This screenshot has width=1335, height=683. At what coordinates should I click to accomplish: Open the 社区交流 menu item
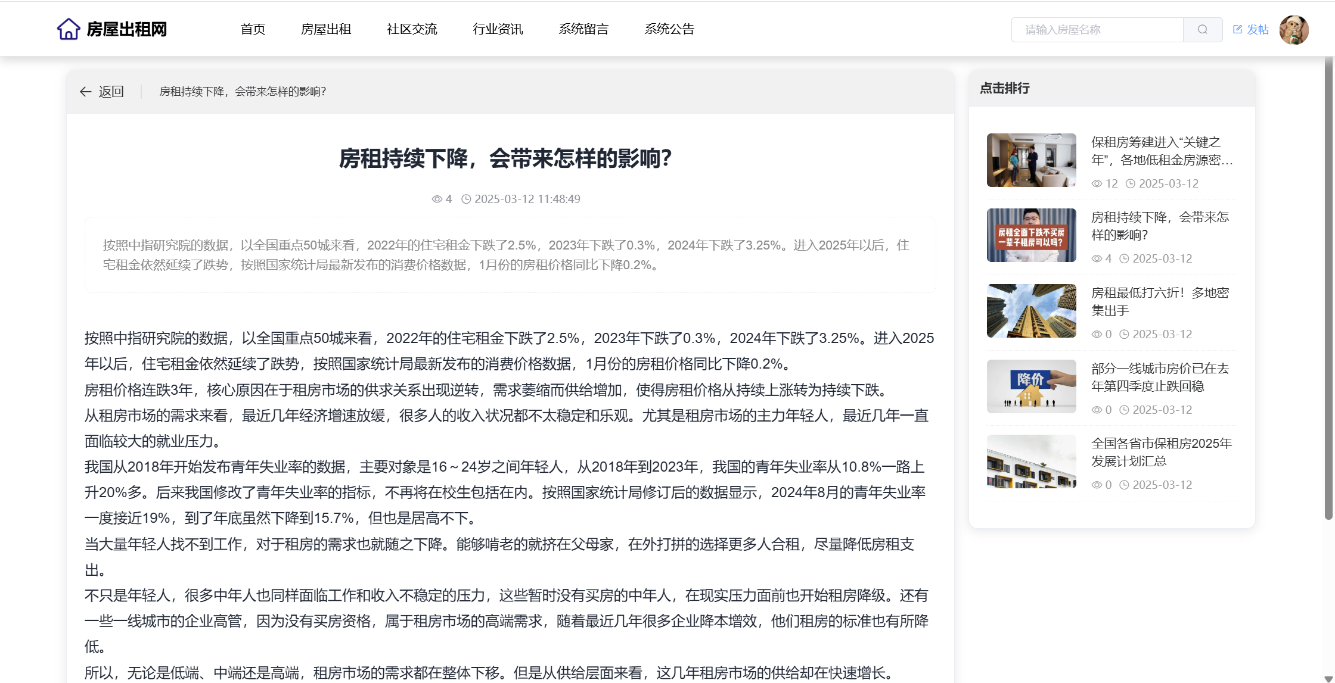(x=412, y=29)
